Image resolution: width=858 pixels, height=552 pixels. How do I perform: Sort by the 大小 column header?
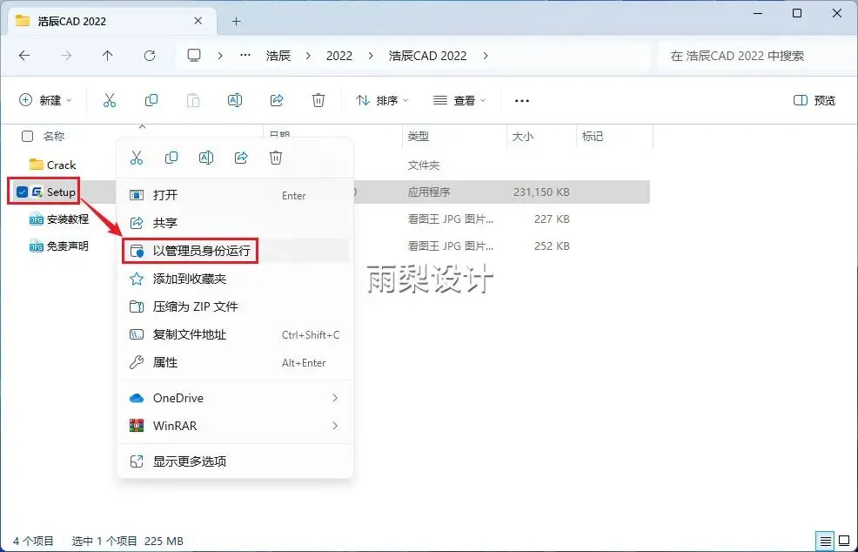[523, 137]
